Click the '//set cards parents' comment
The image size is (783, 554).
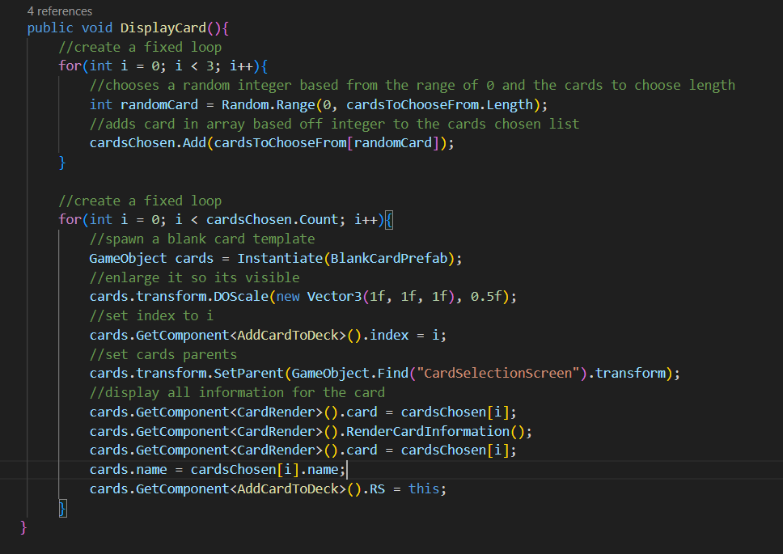(x=163, y=355)
